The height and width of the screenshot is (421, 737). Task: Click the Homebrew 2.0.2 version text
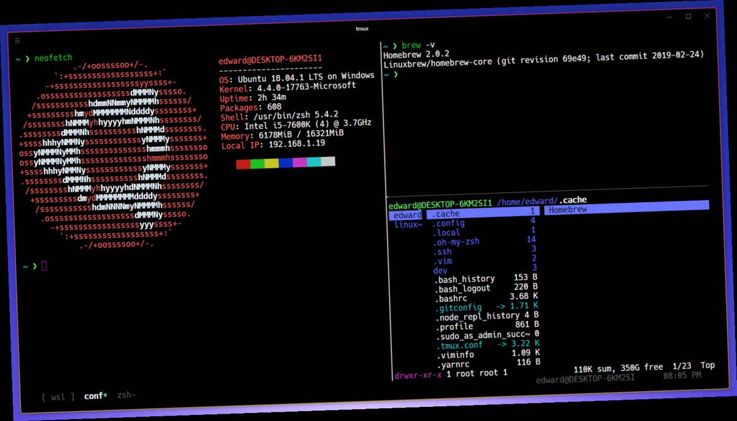(x=416, y=54)
